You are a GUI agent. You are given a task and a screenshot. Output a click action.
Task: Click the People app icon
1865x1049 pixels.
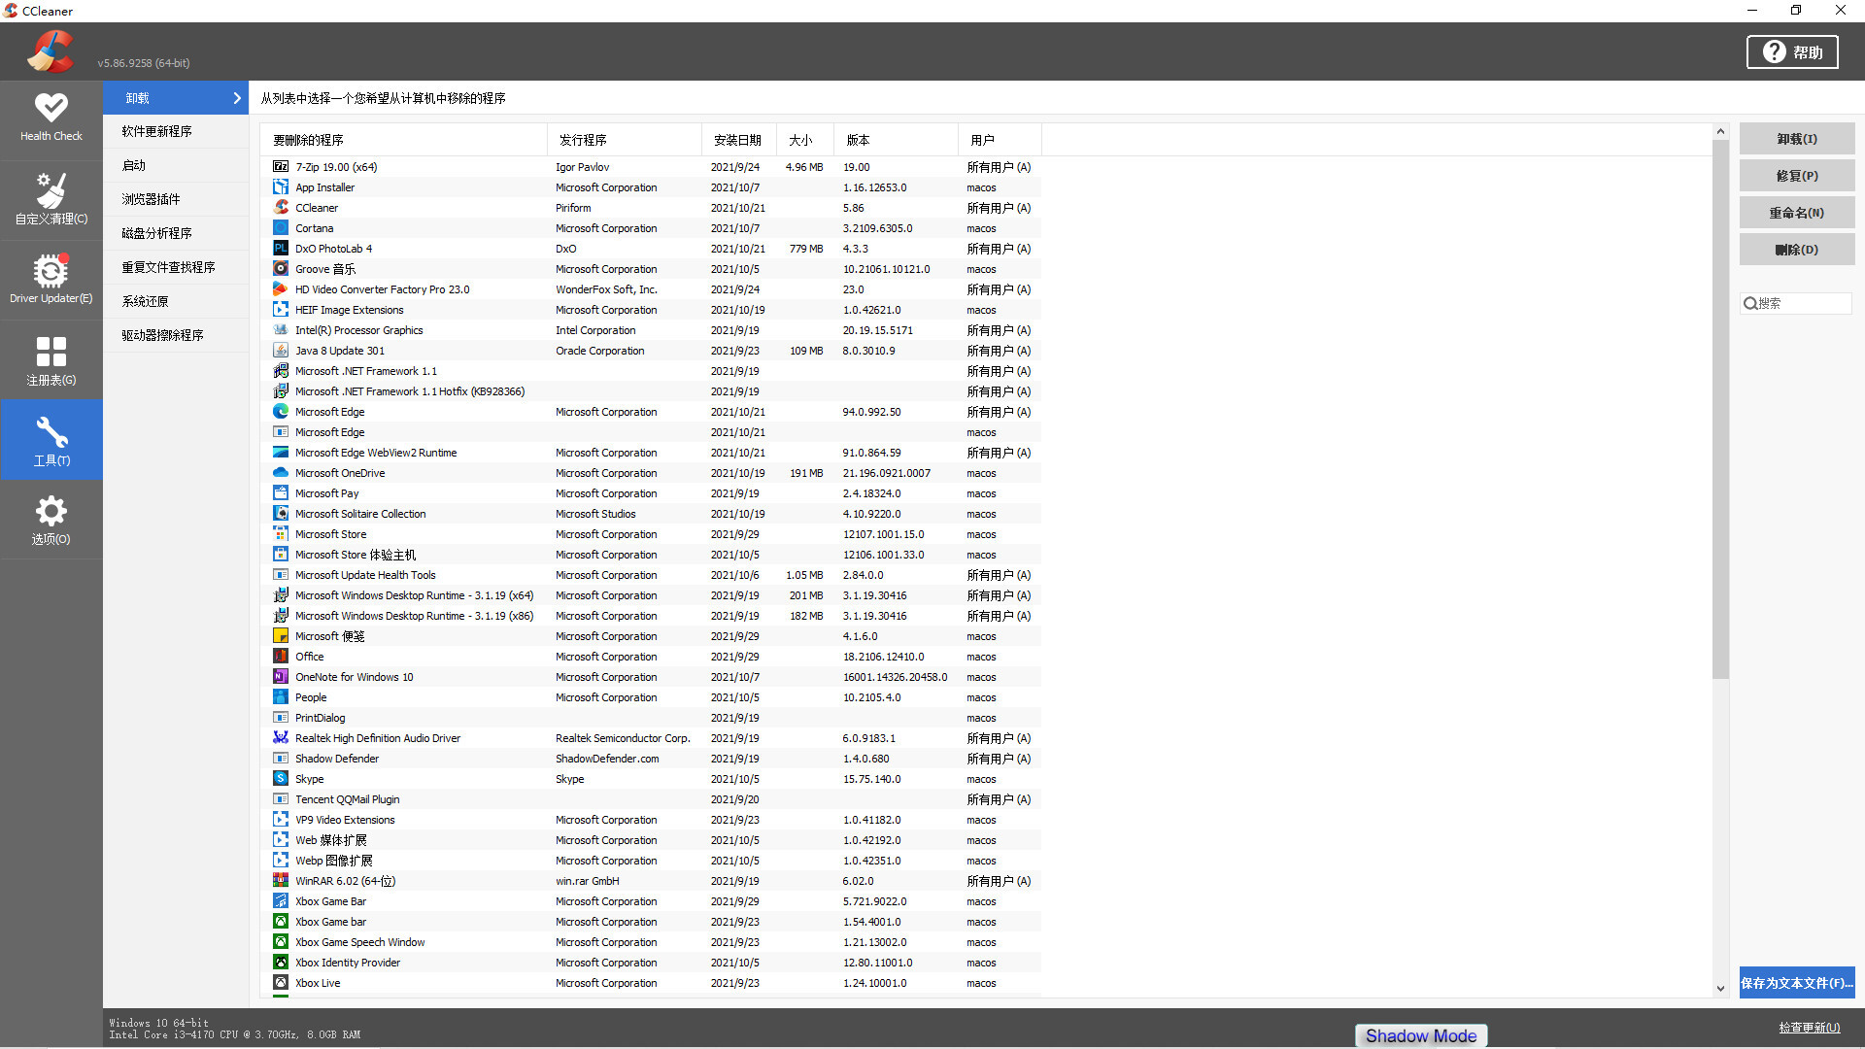281,697
